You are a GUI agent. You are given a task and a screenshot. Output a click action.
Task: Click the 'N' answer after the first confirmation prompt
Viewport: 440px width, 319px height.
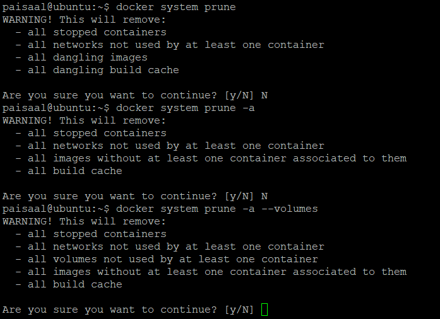tap(265, 95)
